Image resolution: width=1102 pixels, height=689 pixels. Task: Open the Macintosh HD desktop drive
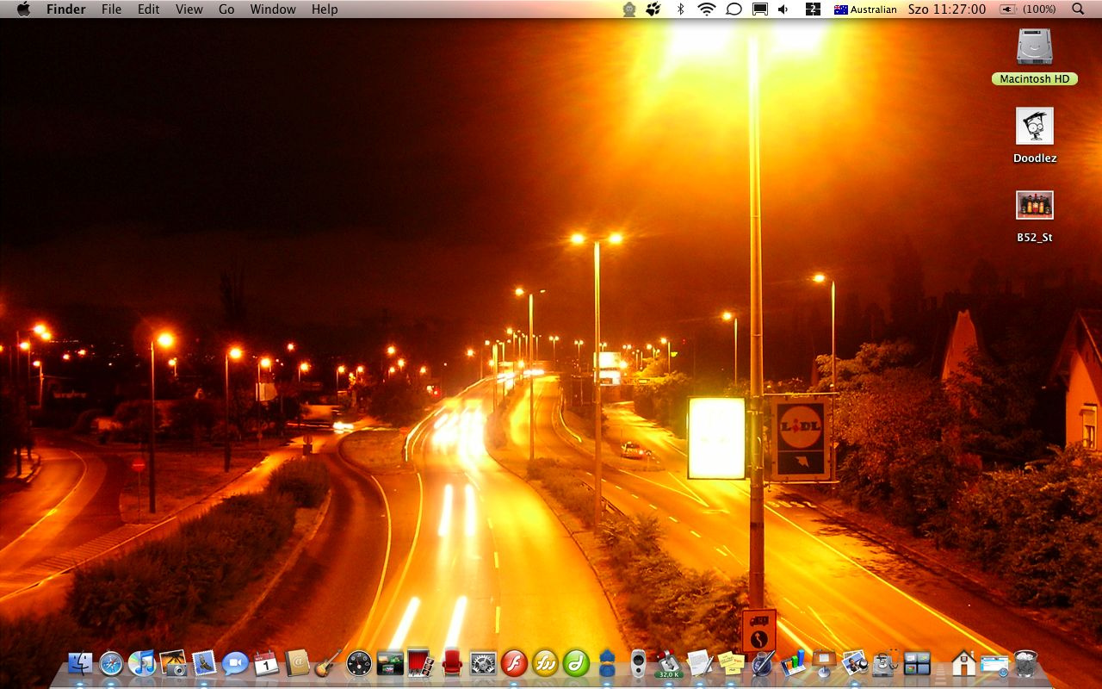(x=1034, y=47)
